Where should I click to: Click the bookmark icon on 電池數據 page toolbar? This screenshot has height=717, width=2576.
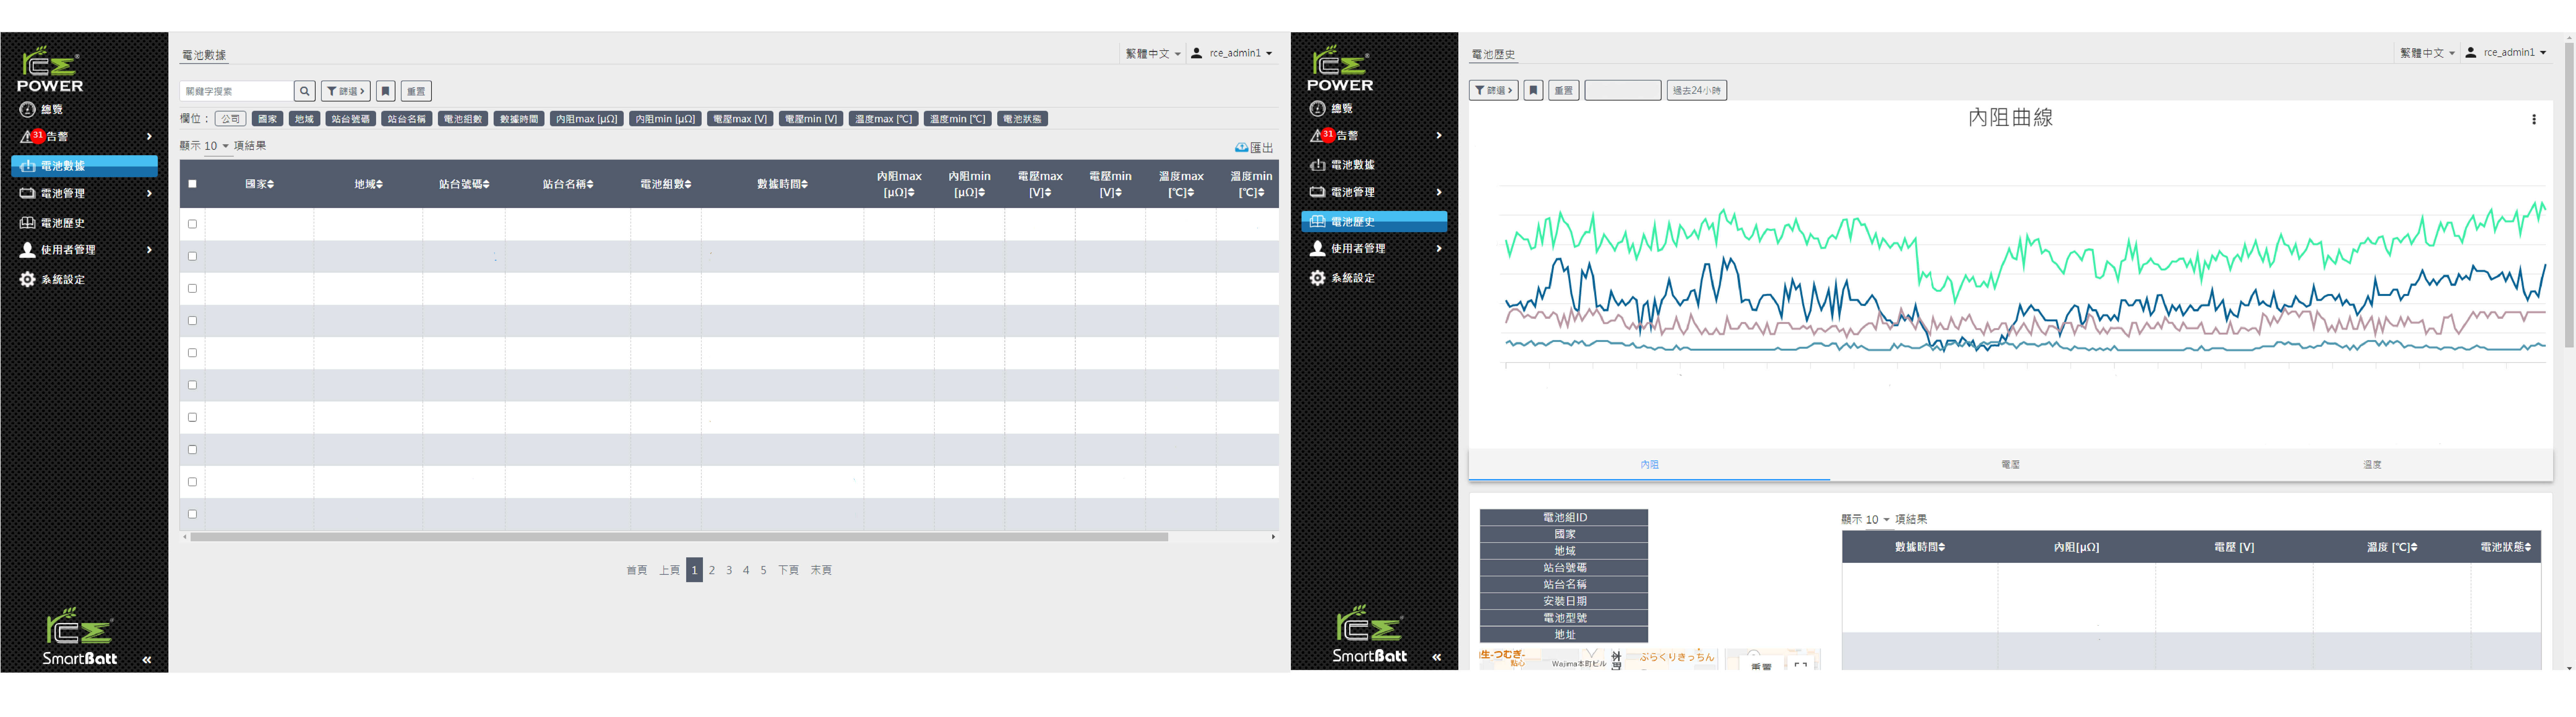tap(386, 91)
